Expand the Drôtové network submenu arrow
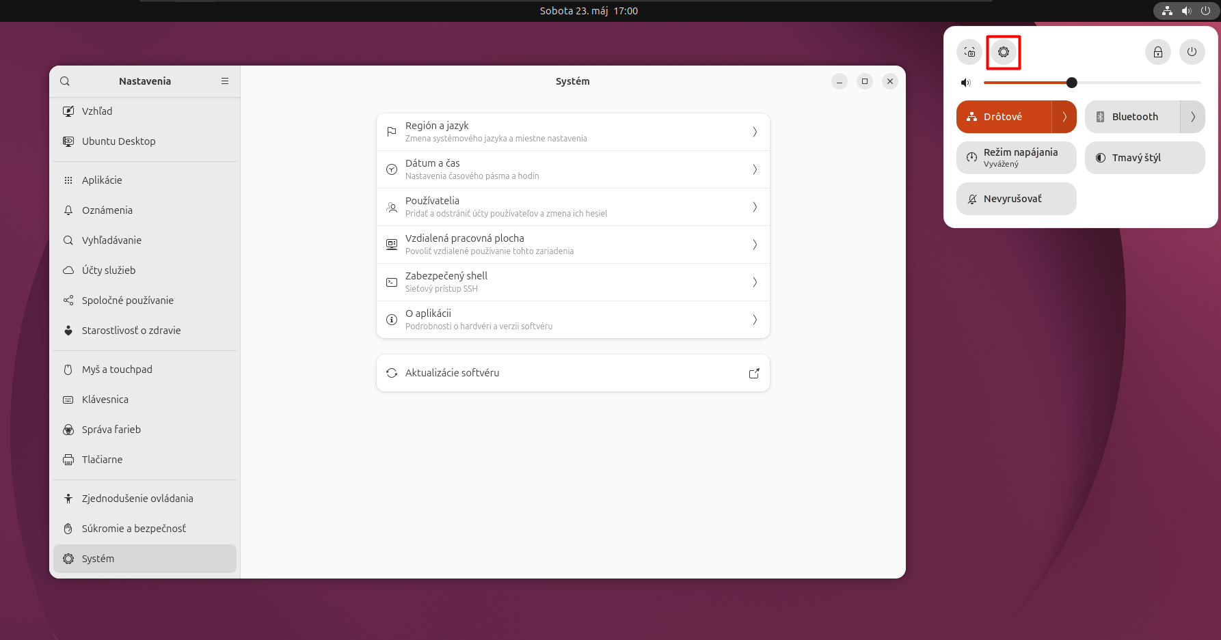 (1064, 117)
